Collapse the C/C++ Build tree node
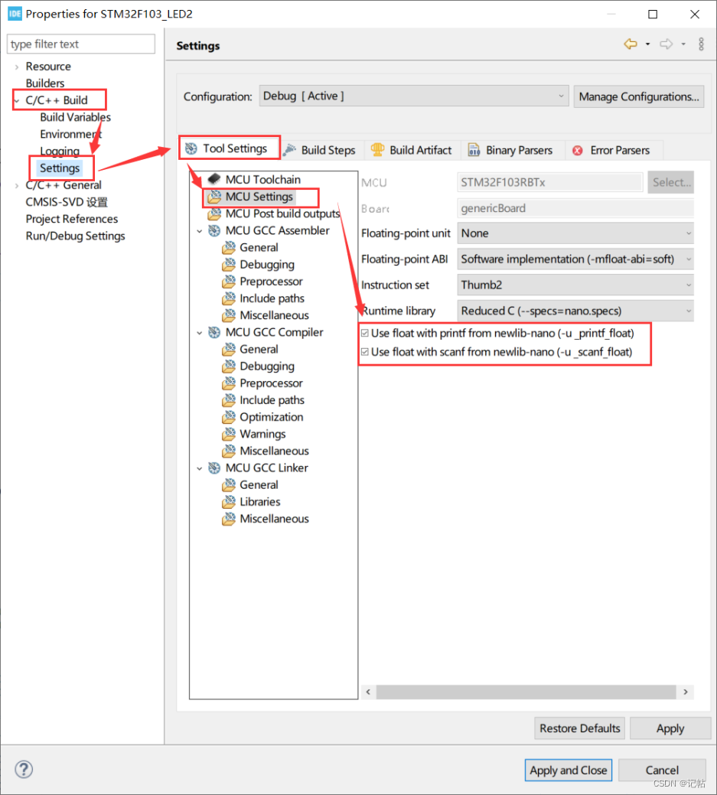This screenshot has height=795, width=717. point(17,101)
